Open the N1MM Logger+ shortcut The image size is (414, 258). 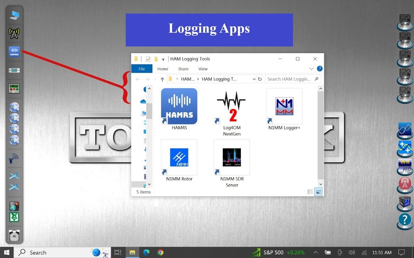click(284, 107)
